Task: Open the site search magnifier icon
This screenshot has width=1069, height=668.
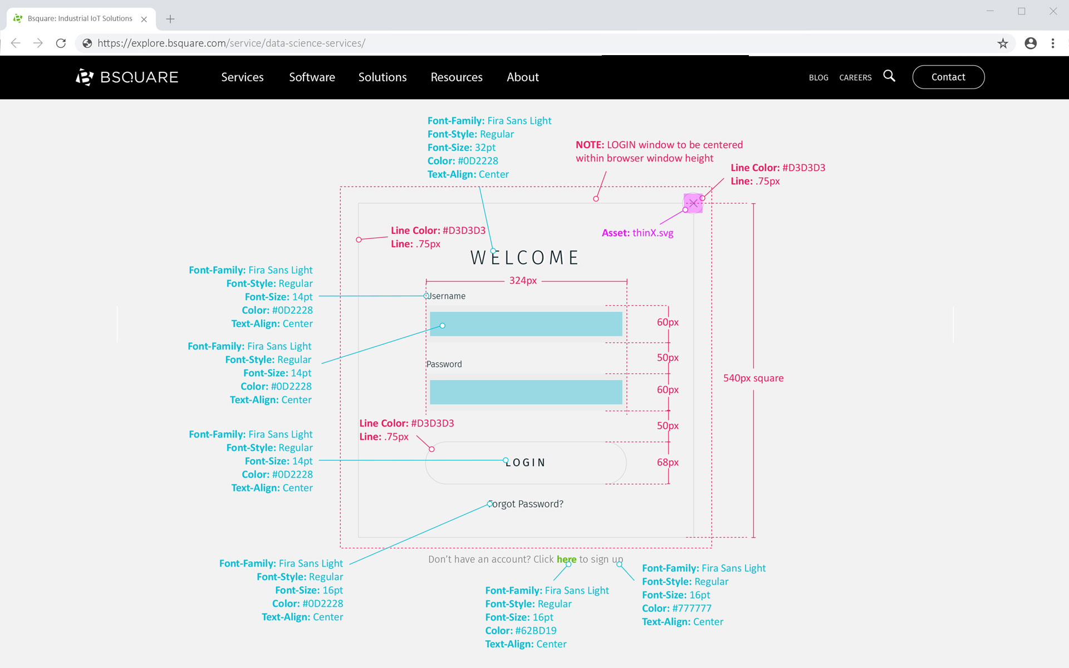Action: [889, 76]
